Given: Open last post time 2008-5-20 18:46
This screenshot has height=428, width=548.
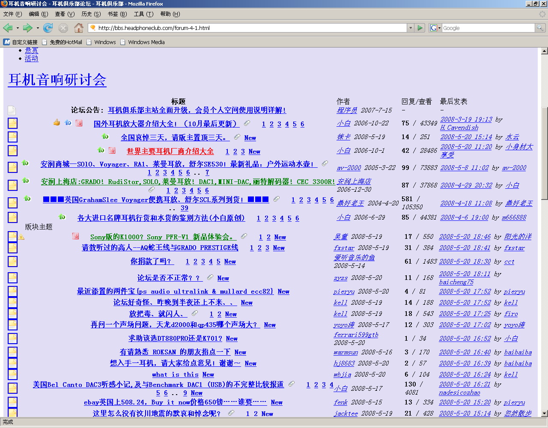Looking at the screenshot, I should pyautogui.click(x=465, y=236).
